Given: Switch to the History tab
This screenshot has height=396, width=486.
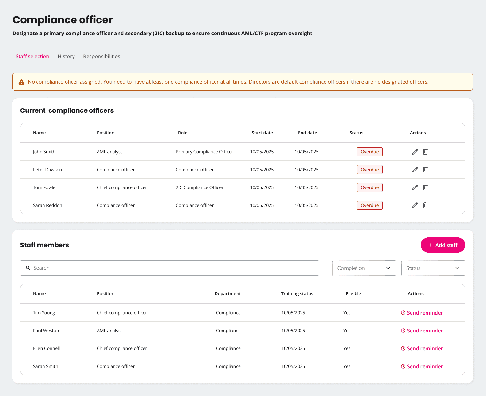Looking at the screenshot, I should pos(66,57).
